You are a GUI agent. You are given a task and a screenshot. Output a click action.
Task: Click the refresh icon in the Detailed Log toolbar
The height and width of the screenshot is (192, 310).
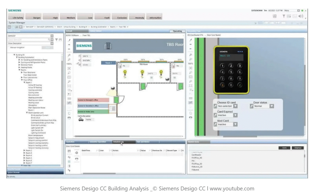(69, 157)
